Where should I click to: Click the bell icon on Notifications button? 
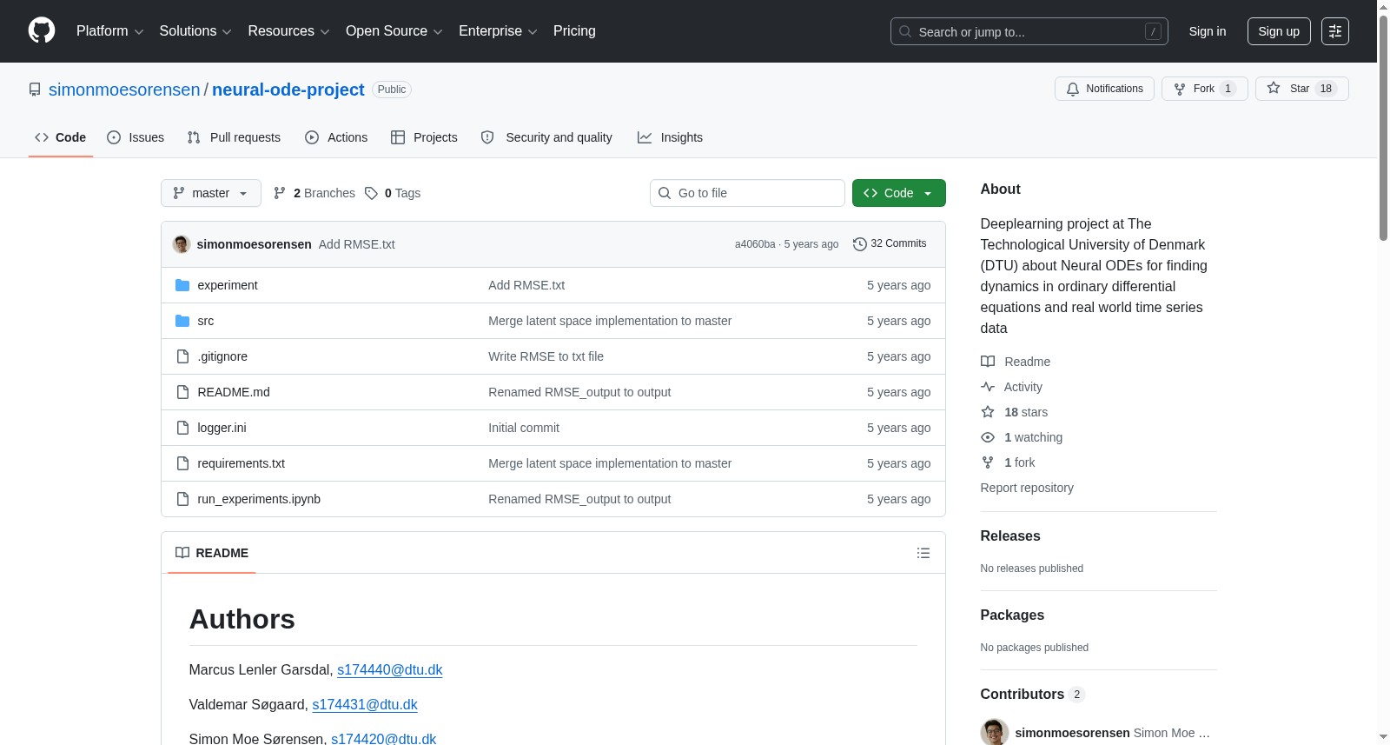[x=1073, y=89]
